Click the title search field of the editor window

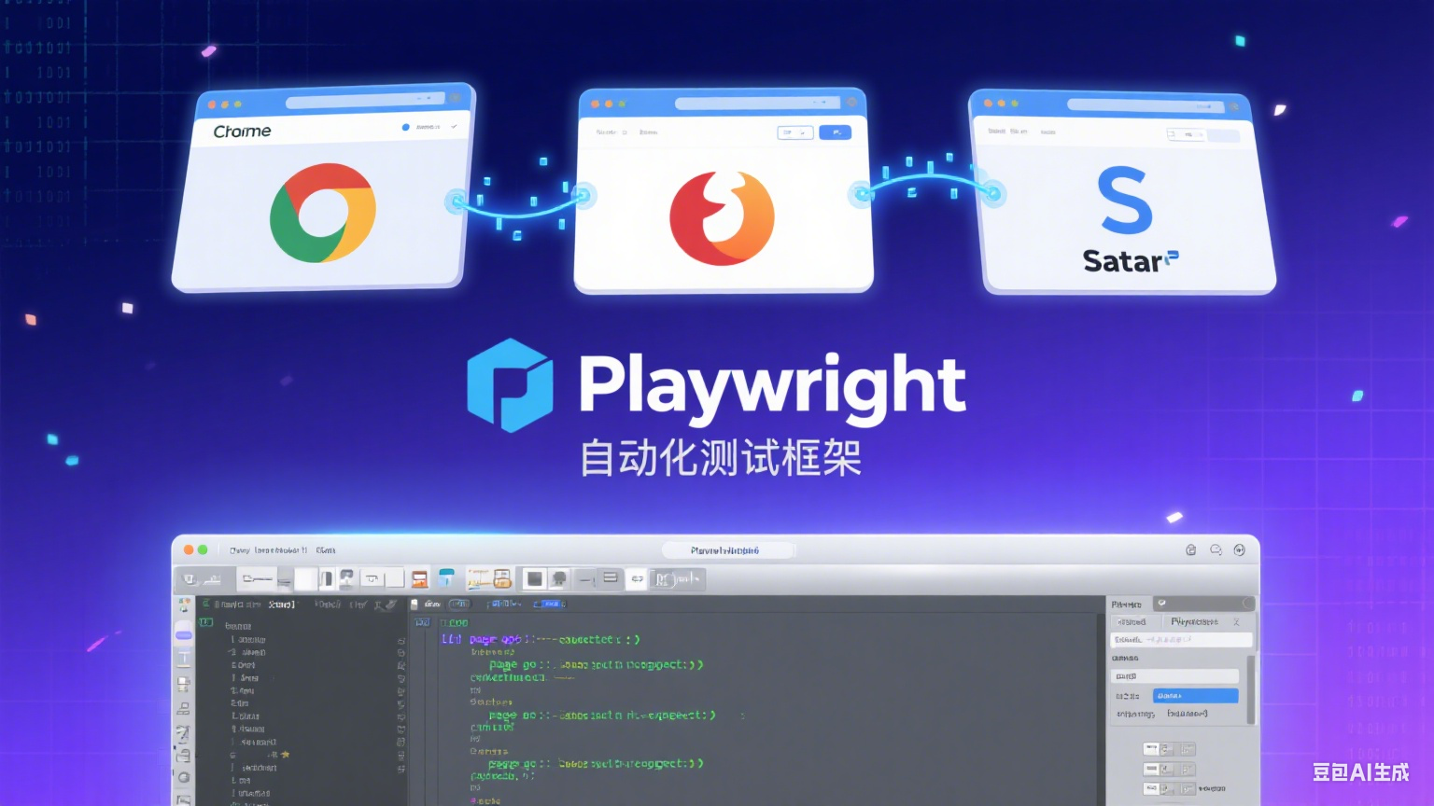click(x=728, y=550)
